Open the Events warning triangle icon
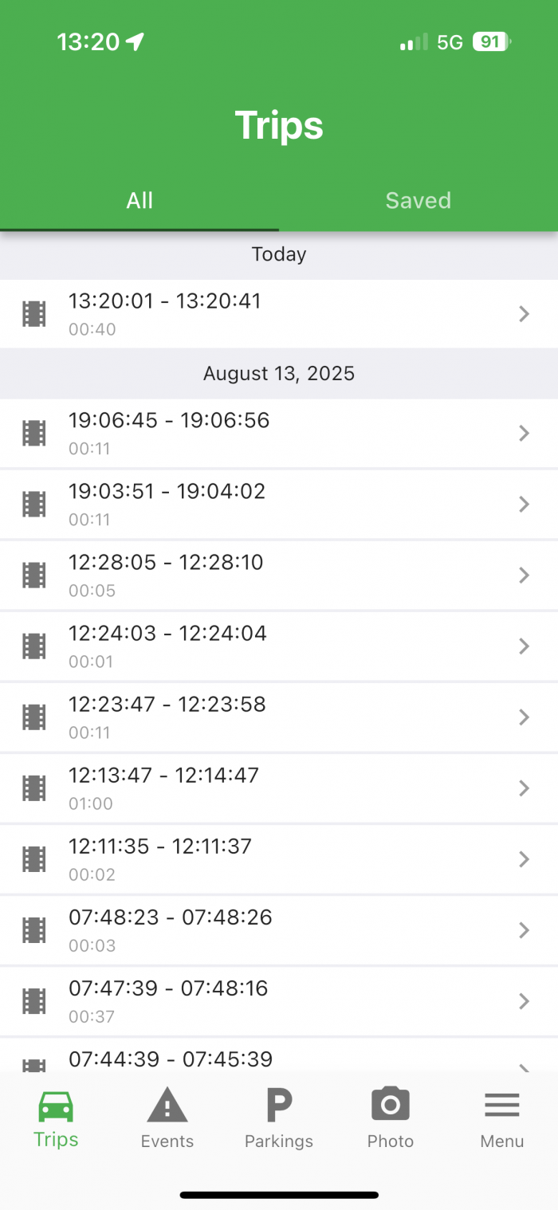This screenshot has height=1210, width=558. point(167,1106)
